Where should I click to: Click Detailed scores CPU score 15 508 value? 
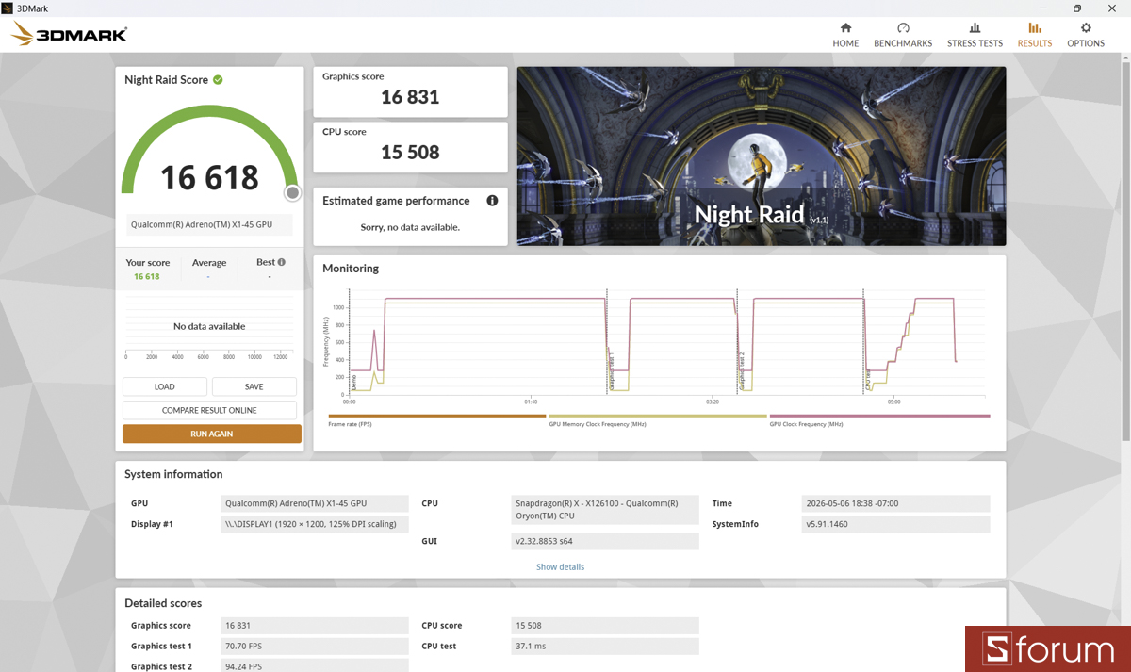[x=605, y=626]
